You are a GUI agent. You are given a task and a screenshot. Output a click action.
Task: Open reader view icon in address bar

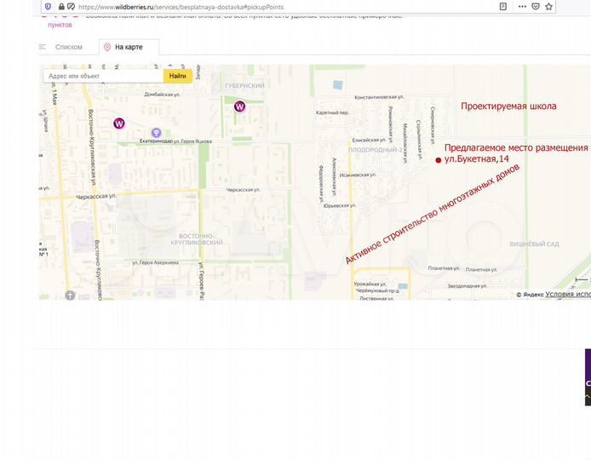[x=503, y=6]
